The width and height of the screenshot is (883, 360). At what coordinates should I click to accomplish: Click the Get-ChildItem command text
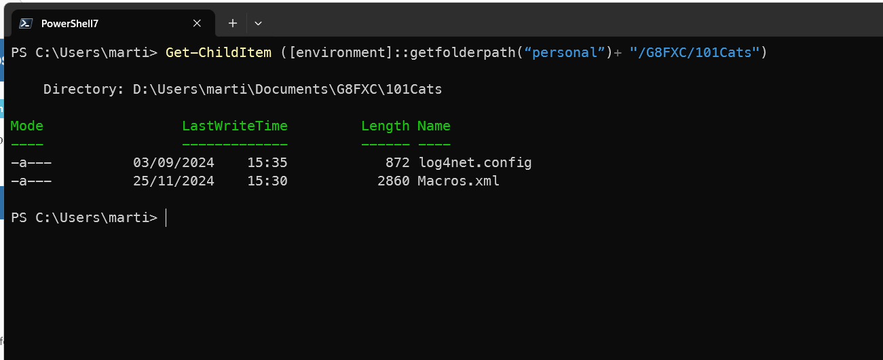tap(219, 52)
